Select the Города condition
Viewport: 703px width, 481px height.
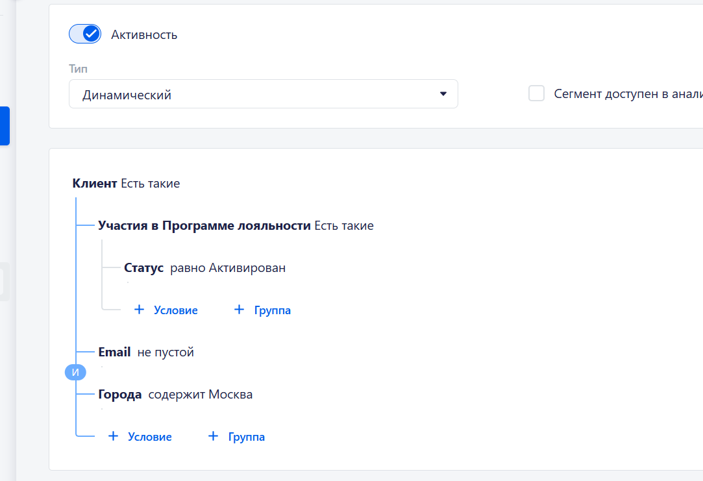tap(119, 395)
